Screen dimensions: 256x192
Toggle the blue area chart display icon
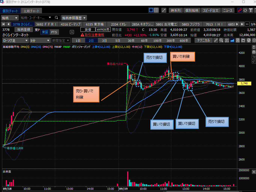pos(232,40)
